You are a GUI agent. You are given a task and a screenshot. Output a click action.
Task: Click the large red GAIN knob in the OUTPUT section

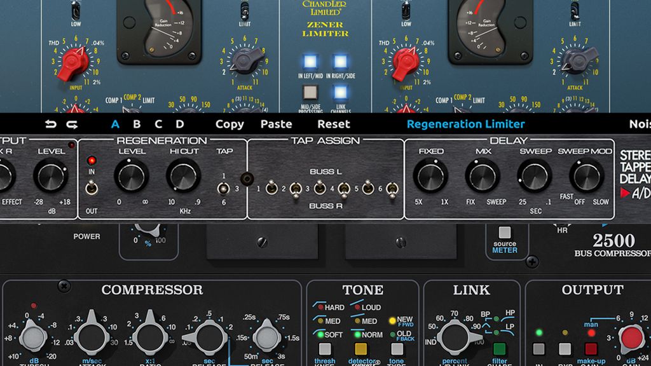631,339
